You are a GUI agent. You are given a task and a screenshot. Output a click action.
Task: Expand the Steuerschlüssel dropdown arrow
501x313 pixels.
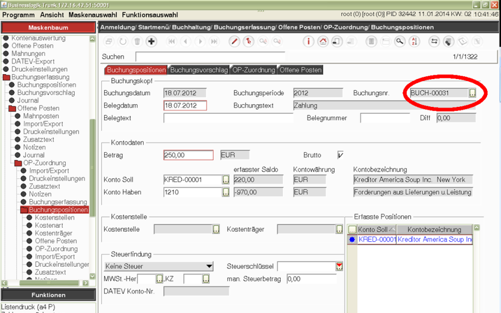pyautogui.click(x=340, y=266)
